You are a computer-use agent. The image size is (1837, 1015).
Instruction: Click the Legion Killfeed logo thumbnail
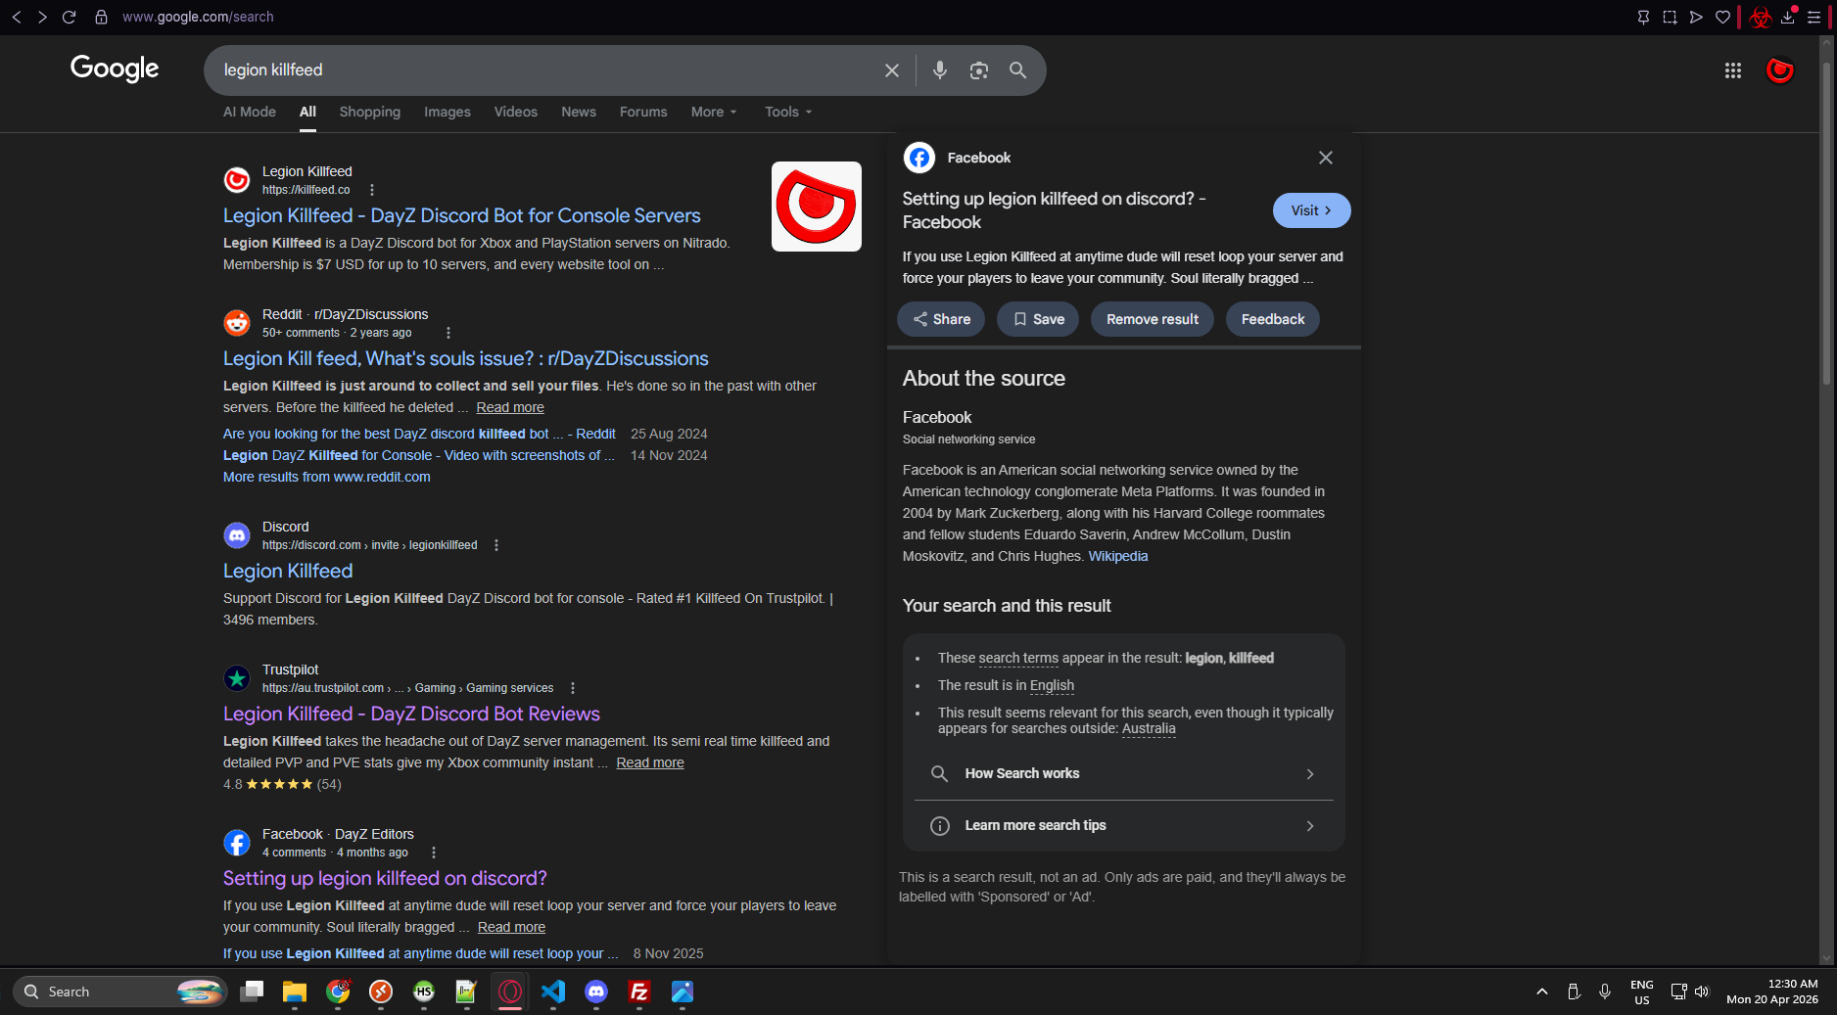pyautogui.click(x=817, y=207)
